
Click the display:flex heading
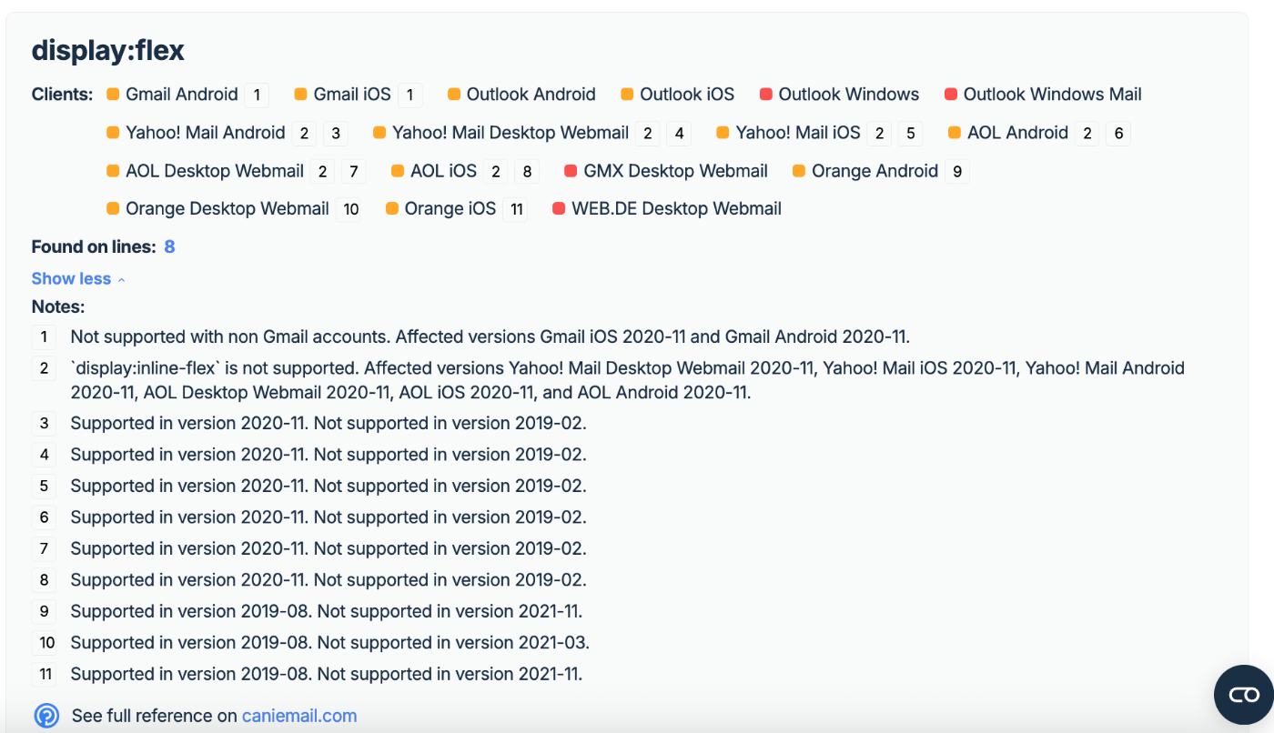107,50
